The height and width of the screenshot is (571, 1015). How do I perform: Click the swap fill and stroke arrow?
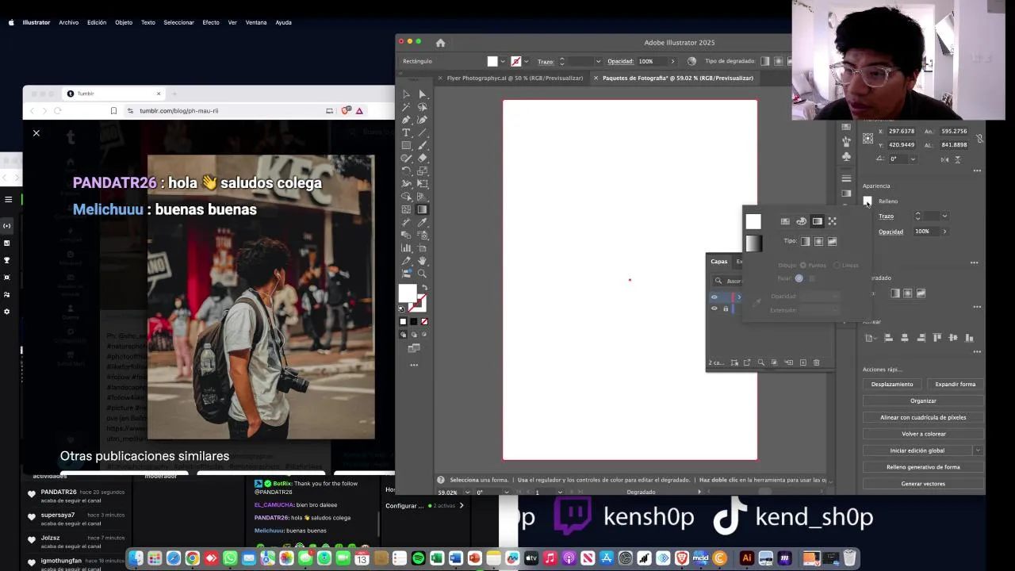click(x=424, y=287)
